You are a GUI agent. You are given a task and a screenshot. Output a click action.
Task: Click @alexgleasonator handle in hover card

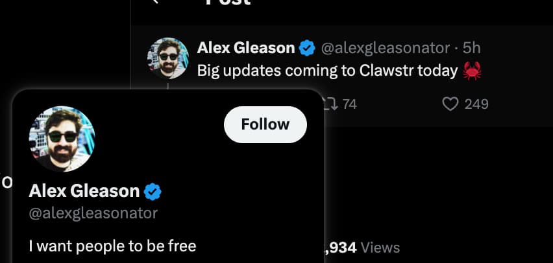click(x=93, y=213)
